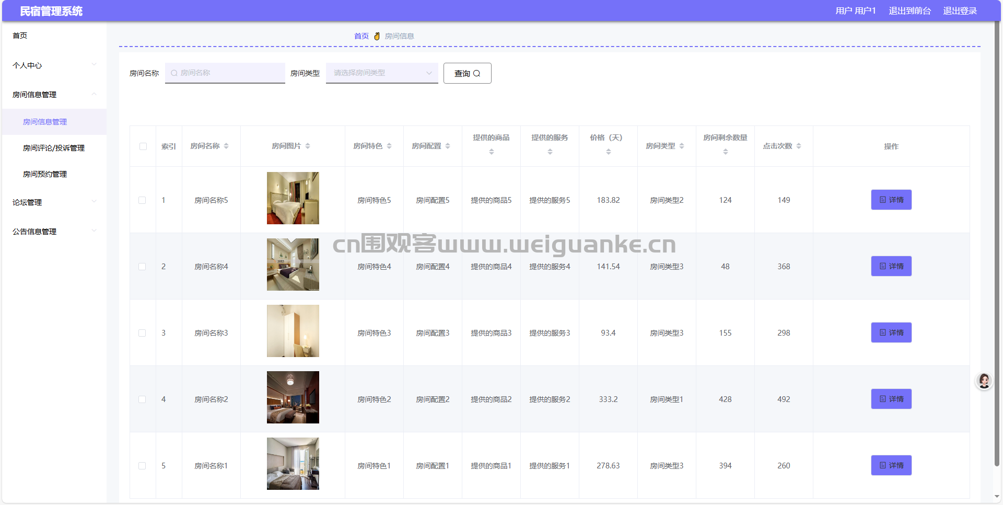Sort by 提供的商品 column arrows

[x=492, y=152]
